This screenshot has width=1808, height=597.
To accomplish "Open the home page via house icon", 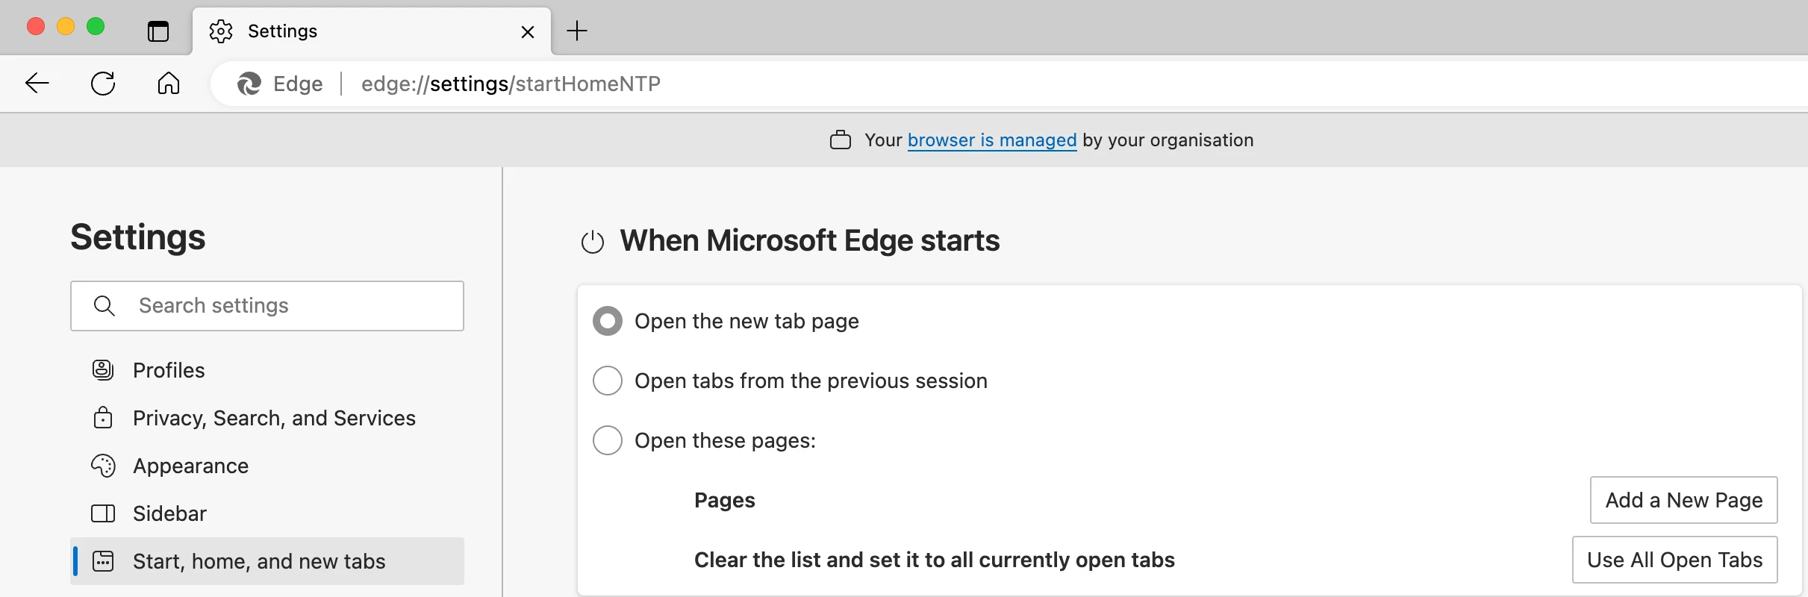I will 169,83.
